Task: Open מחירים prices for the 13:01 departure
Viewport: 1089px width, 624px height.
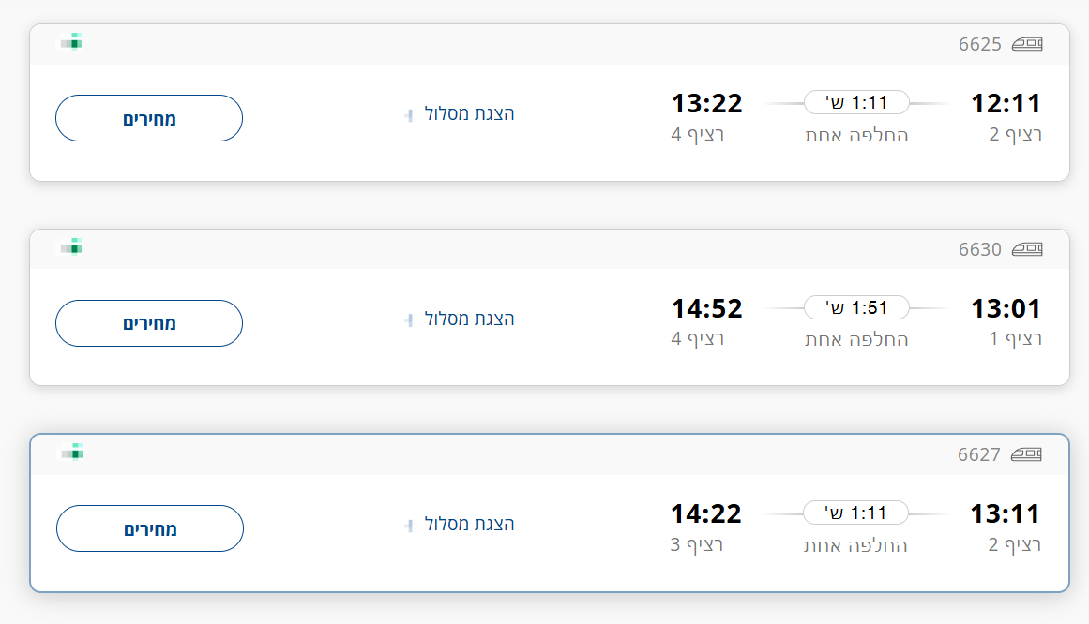Action: pos(149,323)
